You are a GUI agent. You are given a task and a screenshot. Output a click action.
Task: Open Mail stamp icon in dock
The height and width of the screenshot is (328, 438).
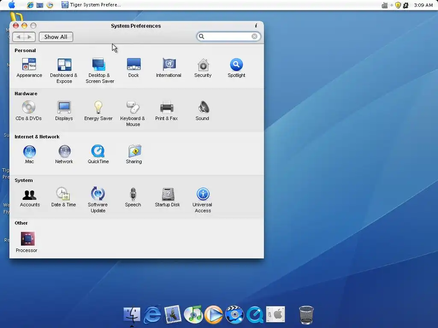173,314
